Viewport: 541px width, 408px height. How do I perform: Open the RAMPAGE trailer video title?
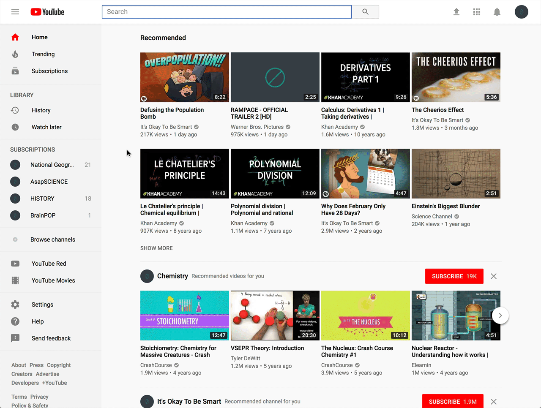pyautogui.click(x=259, y=113)
